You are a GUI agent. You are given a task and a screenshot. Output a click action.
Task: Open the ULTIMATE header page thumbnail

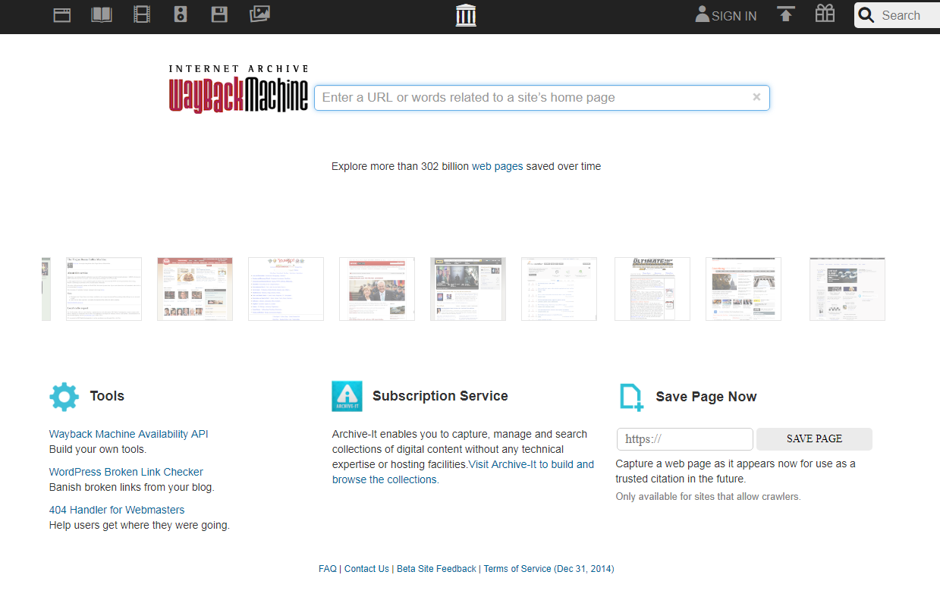(x=652, y=289)
